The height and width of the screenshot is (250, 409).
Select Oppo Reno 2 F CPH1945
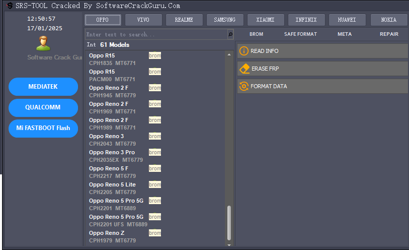[x=156, y=92]
